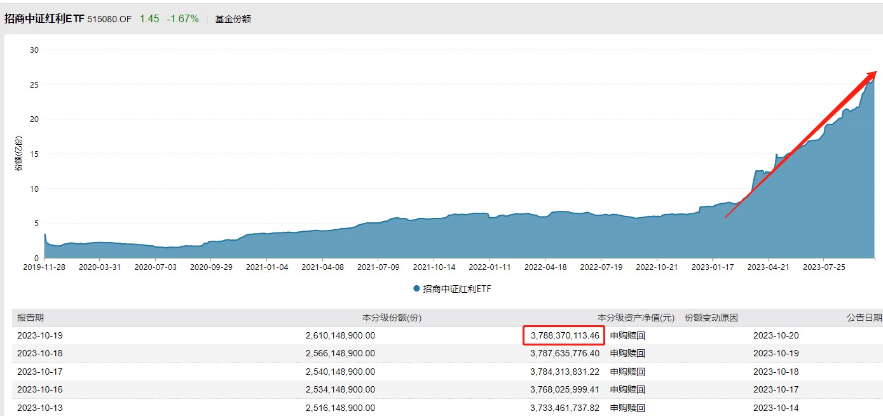
Task: Click share value 2,534,148,900.00
Action: (x=340, y=389)
